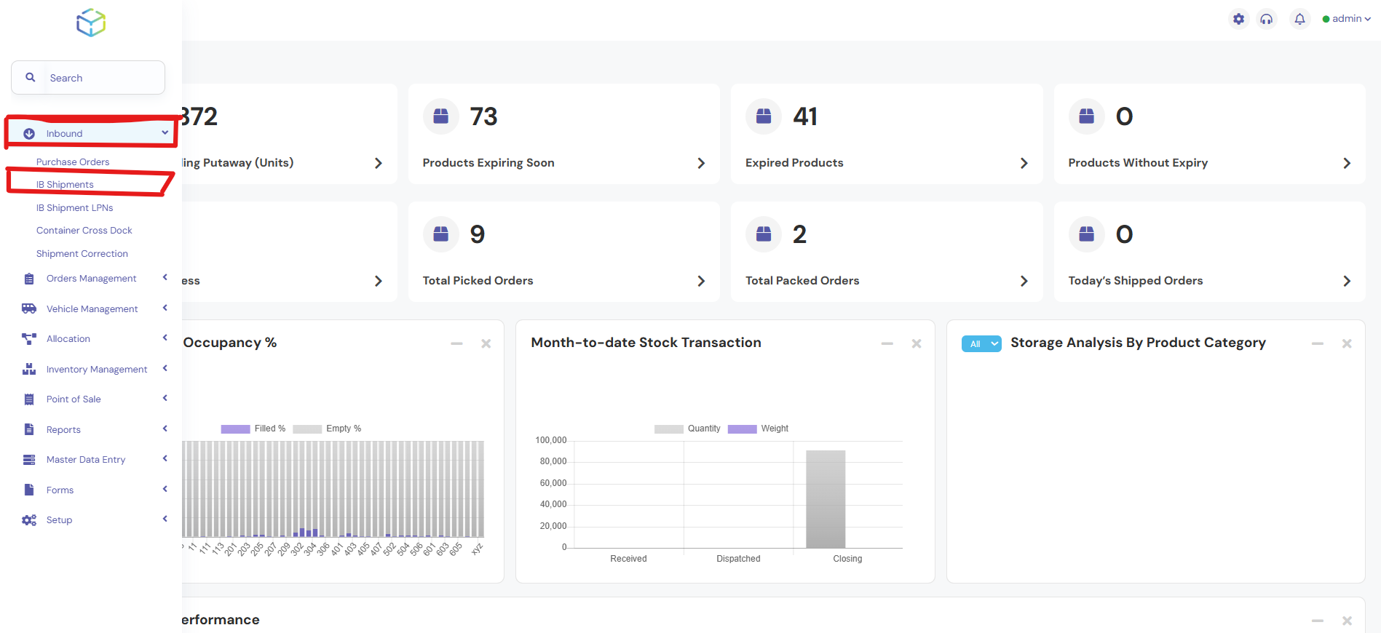This screenshot has width=1381, height=633.
Task: Toggle the Filled % legend in Occupancy chart
Action: [x=253, y=429]
